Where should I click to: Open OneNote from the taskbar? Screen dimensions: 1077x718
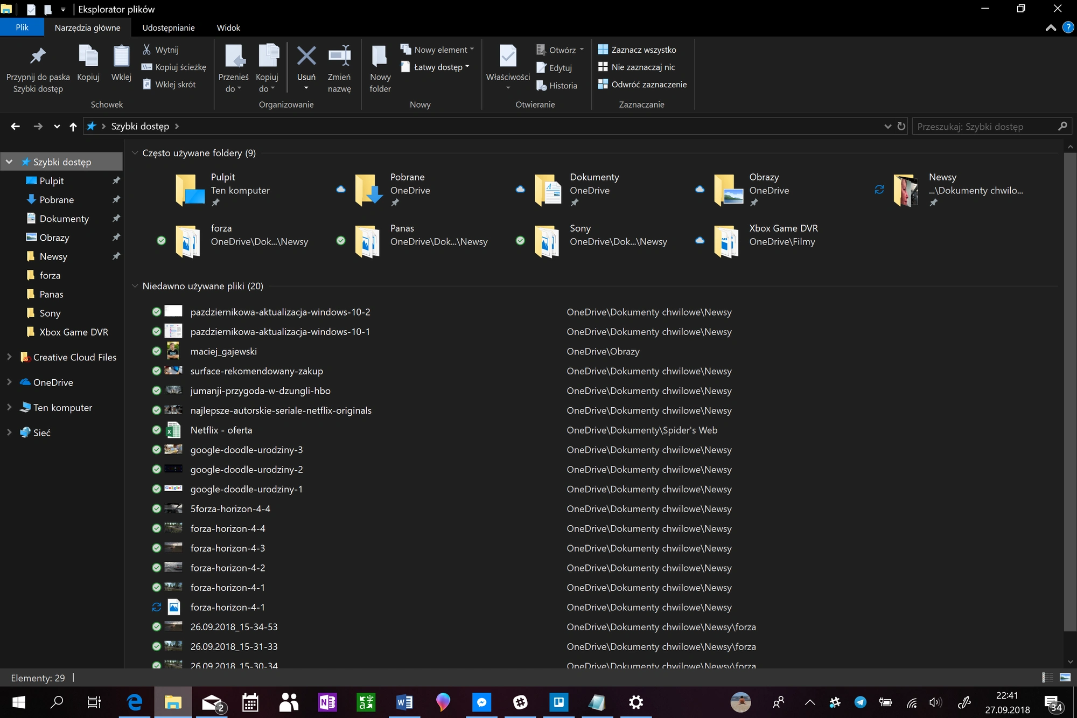(x=327, y=702)
